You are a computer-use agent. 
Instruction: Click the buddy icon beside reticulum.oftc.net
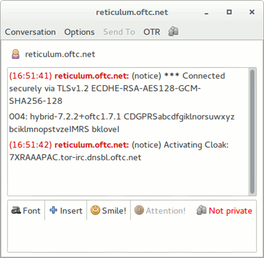(x=15, y=54)
